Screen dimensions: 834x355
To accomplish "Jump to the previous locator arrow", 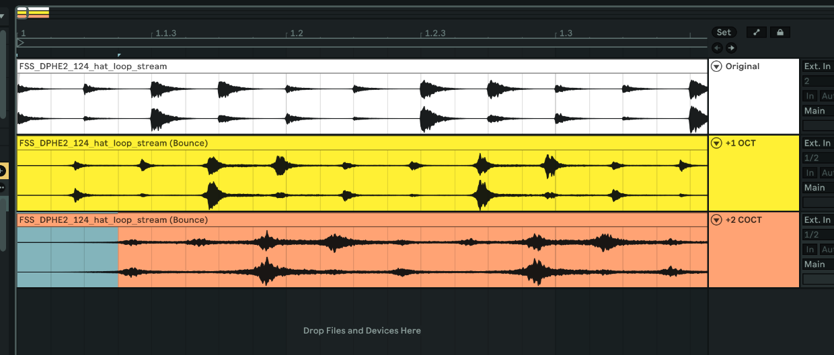I will point(717,48).
